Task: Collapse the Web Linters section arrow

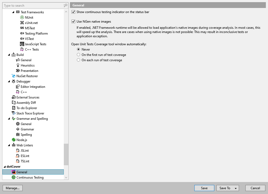Action: point(9,145)
